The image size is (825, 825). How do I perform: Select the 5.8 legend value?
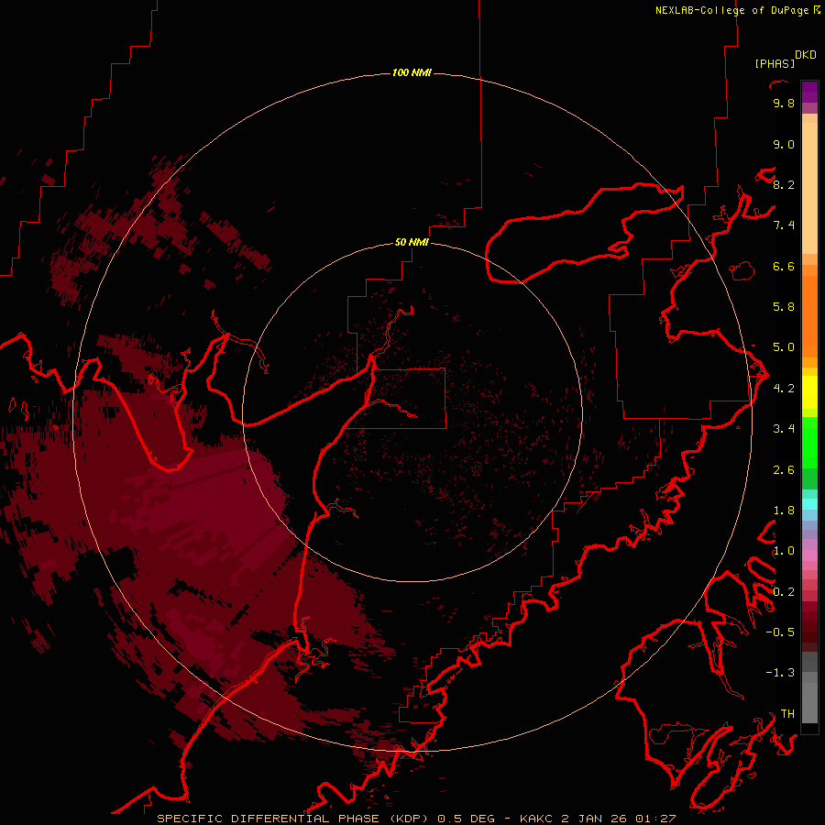point(784,306)
